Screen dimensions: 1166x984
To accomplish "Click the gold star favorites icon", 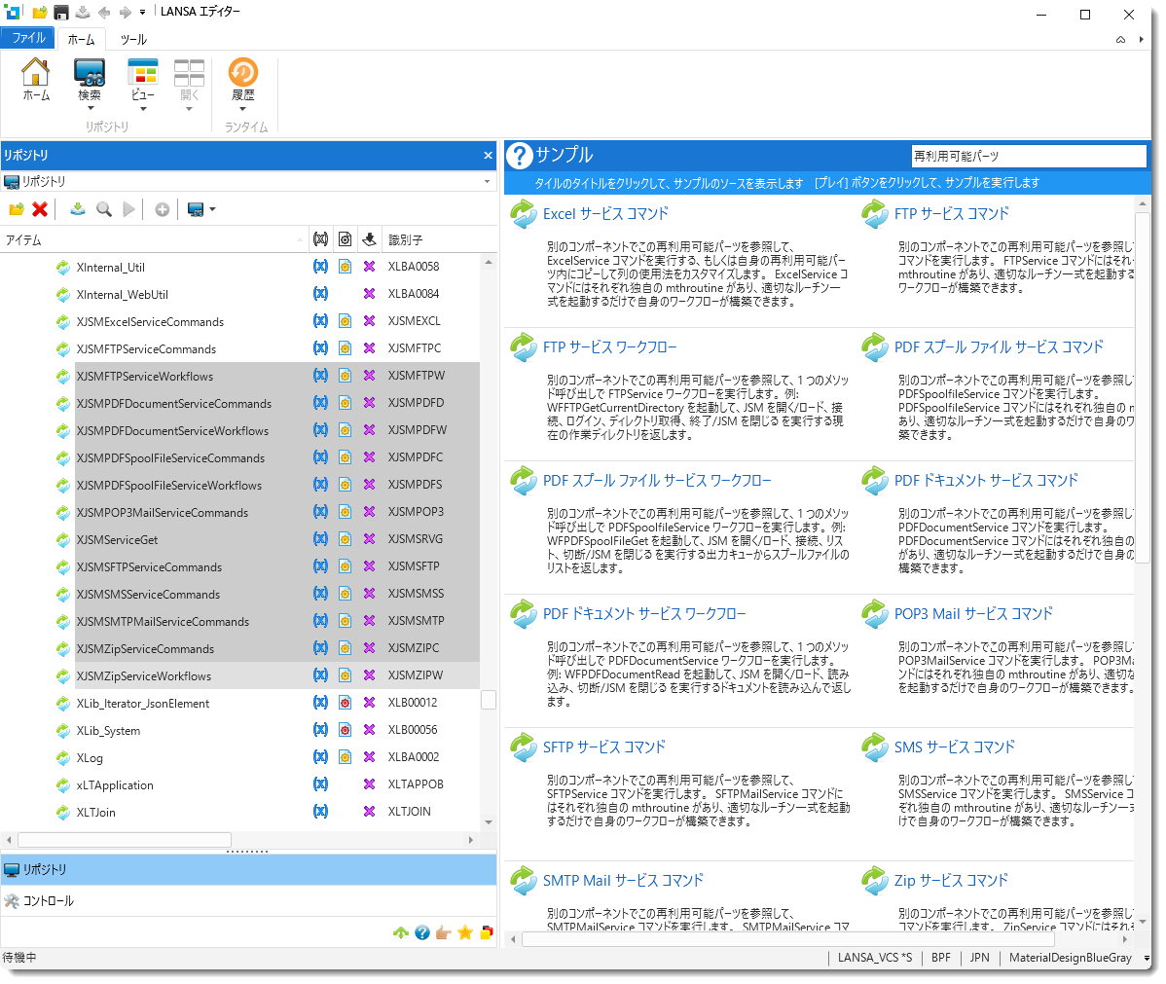I will 465,932.
